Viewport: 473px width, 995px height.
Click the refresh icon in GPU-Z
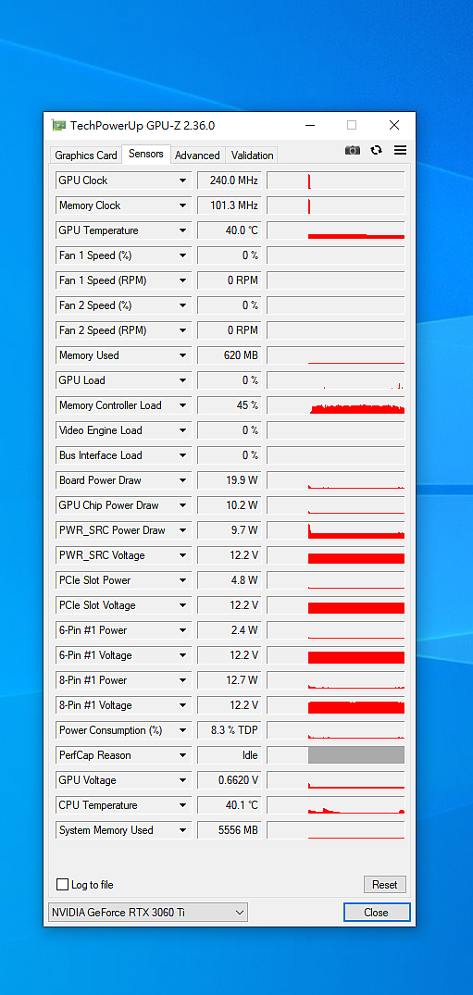[x=377, y=150]
